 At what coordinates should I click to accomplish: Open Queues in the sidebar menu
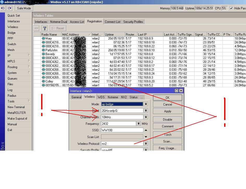click(12, 78)
